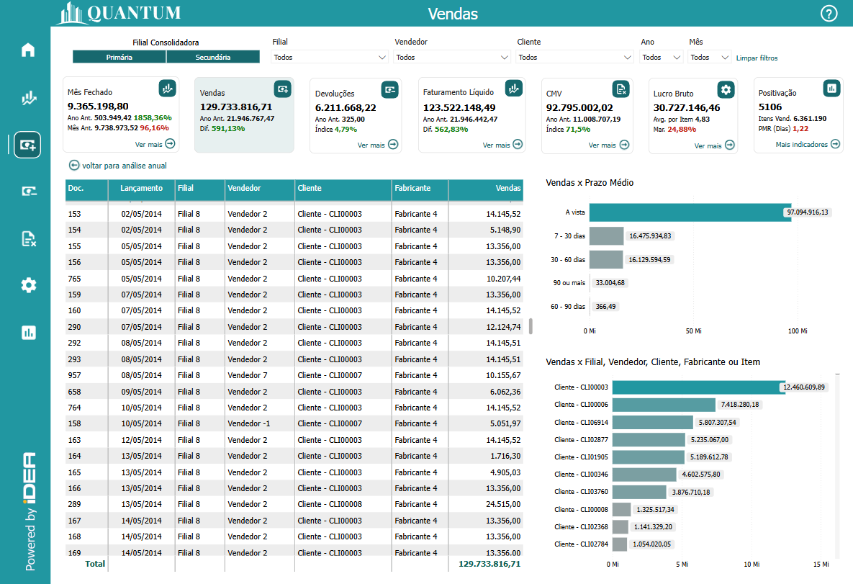Open the Home page from sidebar
Viewport: 853px width, 584px height.
tap(28, 50)
